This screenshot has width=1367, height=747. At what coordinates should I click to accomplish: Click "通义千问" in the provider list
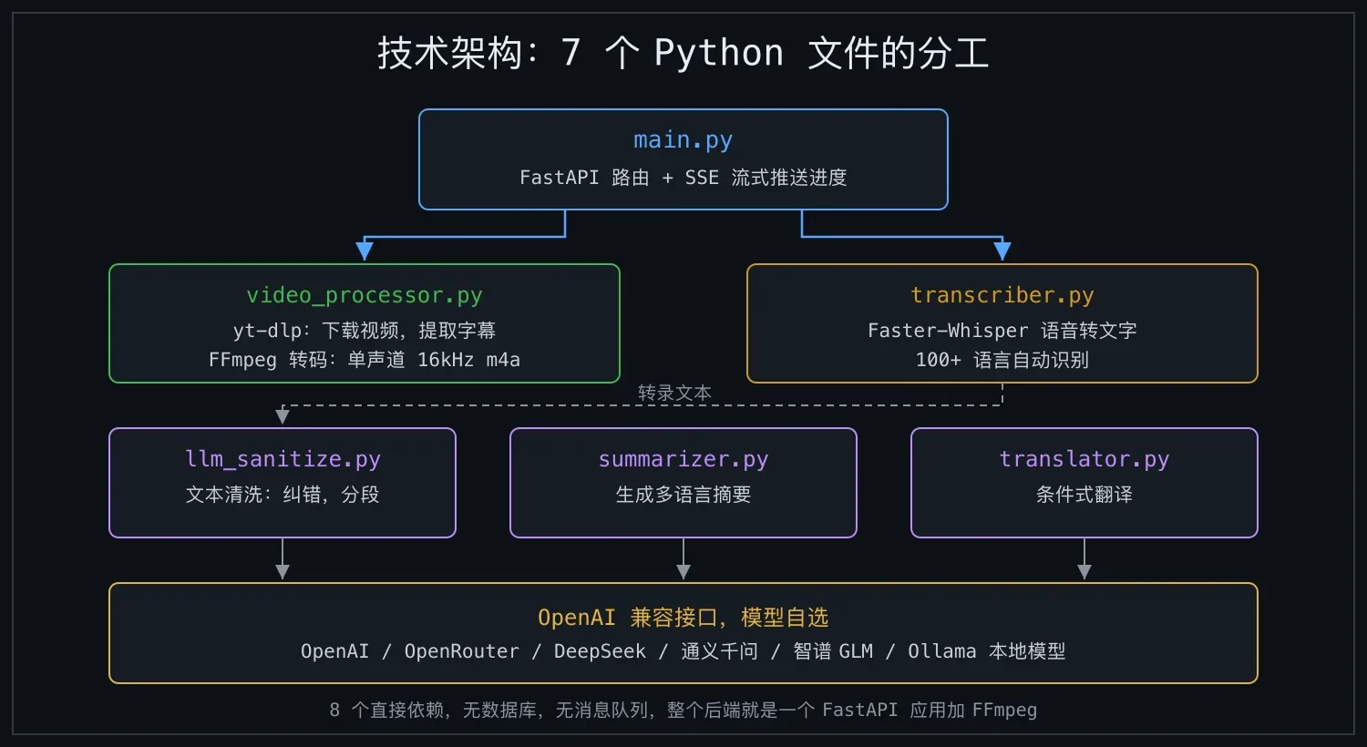pos(719,651)
